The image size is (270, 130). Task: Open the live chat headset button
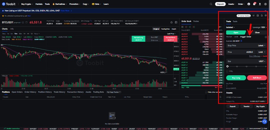click(265, 121)
